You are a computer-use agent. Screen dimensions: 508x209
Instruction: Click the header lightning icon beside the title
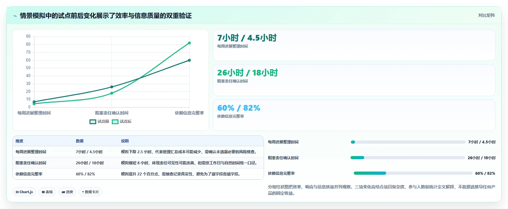coord(15,16)
